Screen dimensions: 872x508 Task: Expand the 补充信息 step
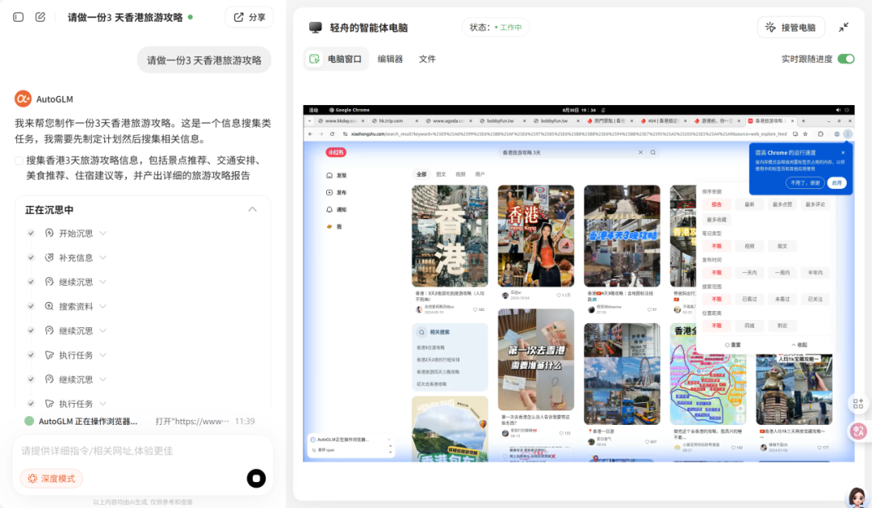tap(103, 258)
